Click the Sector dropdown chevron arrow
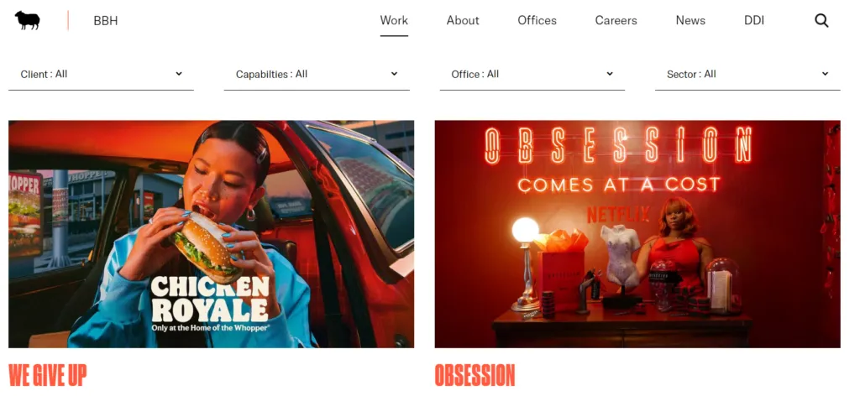 pyautogui.click(x=825, y=73)
